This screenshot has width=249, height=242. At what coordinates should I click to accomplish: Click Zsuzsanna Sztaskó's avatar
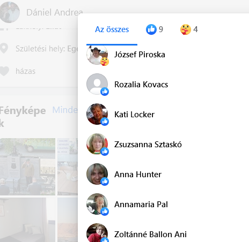97,144
